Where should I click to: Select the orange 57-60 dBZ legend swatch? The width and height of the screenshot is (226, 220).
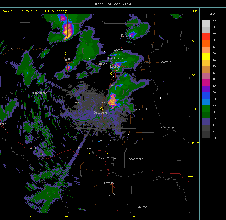click(206, 43)
